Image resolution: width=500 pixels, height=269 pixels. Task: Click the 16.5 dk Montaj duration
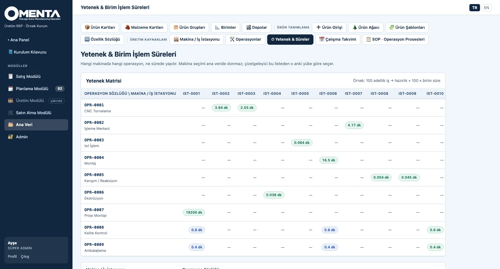pos(329,160)
